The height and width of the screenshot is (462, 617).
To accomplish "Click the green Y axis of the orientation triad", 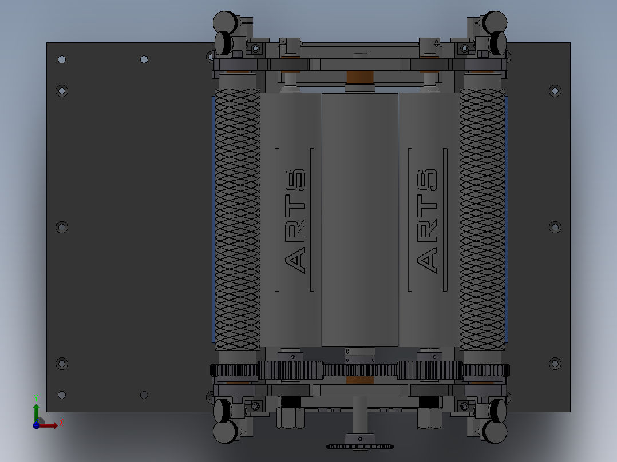I will coord(36,412).
